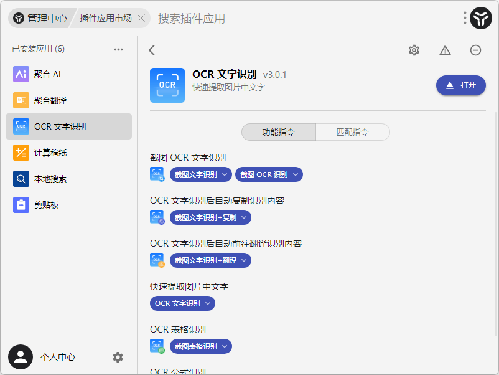
Task: Click the circled minus uninstall icon
Action: pyautogui.click(x=475, y=50)
